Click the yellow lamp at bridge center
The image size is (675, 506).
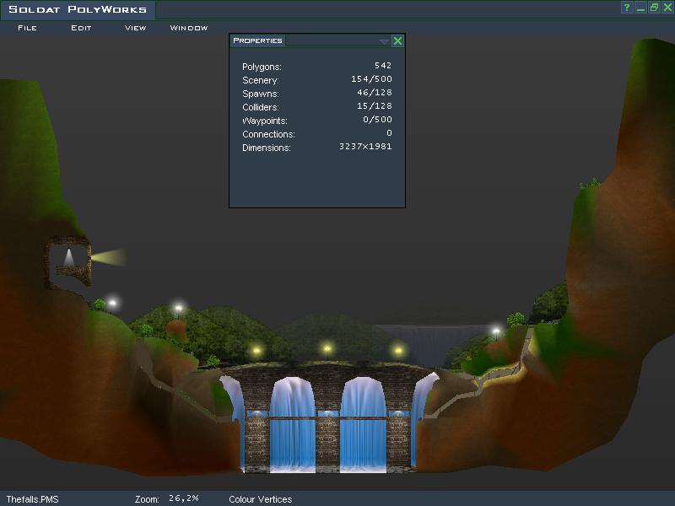(x=327, y=347)
